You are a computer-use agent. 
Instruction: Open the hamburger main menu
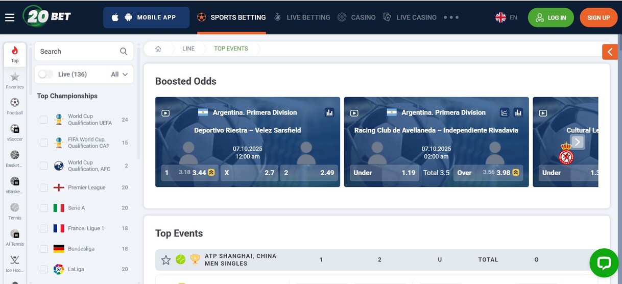point(10,17)
